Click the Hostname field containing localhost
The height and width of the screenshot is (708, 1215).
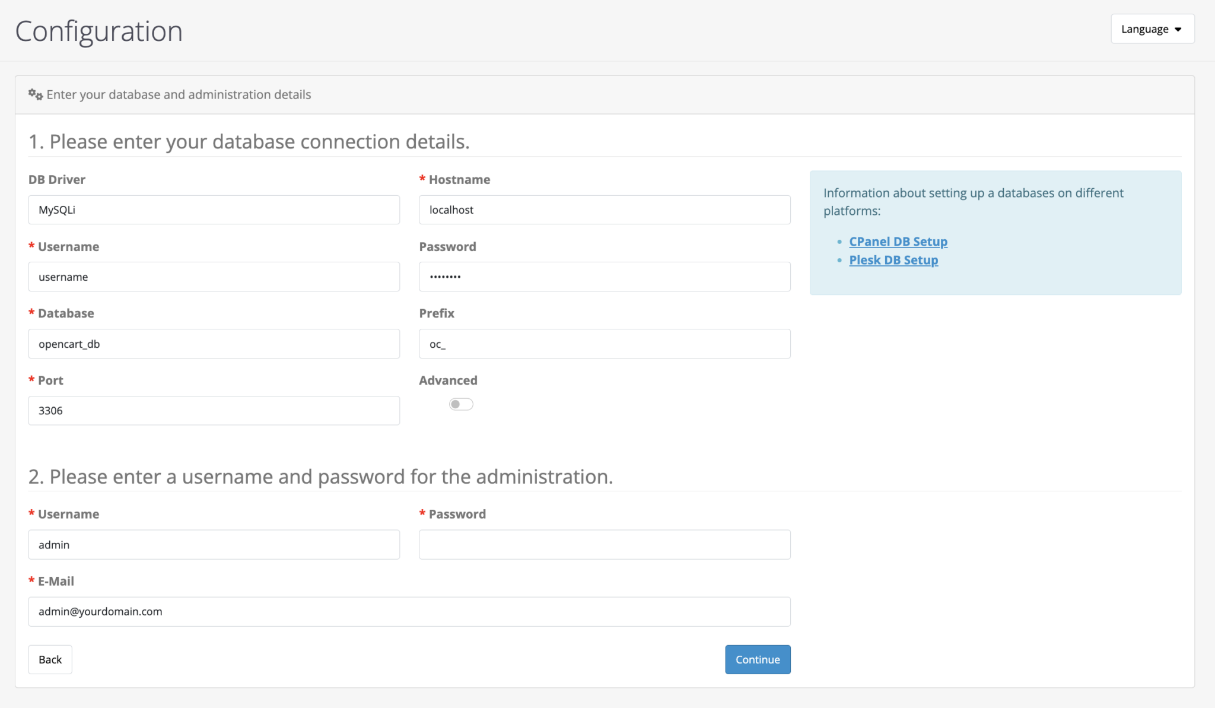click(x=604, y=209)
